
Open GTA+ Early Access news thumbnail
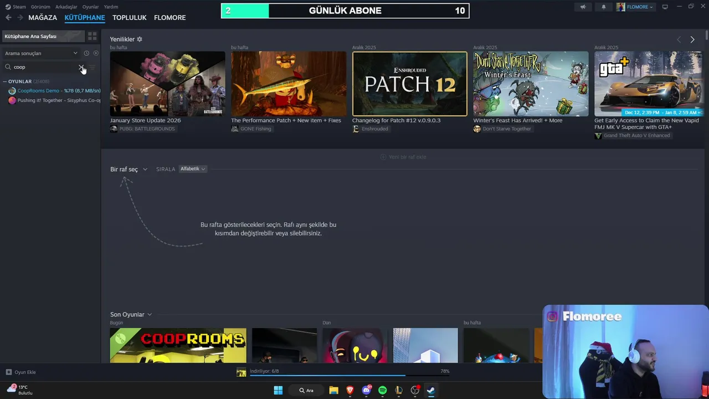click(649, 84)
